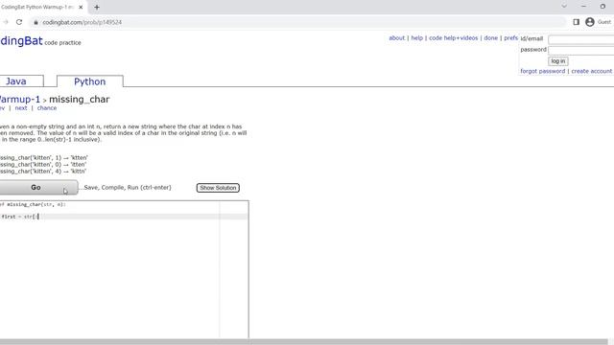Open create account link

(x=592, y=71)
